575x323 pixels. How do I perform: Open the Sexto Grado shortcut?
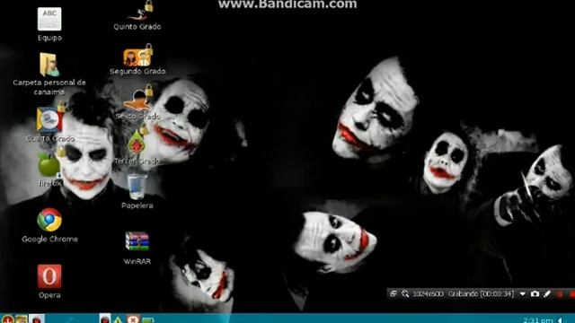[137, 99]
